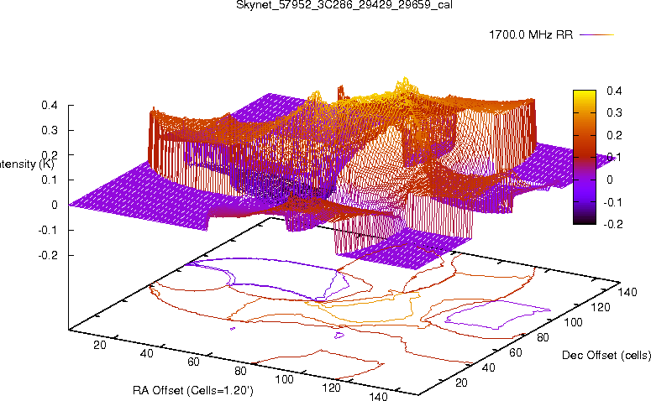Image resolution: width=651 pixels, height=401 pixels.
Task: Pick the yellow end of the color bar
Action: (x=584, y=95)
